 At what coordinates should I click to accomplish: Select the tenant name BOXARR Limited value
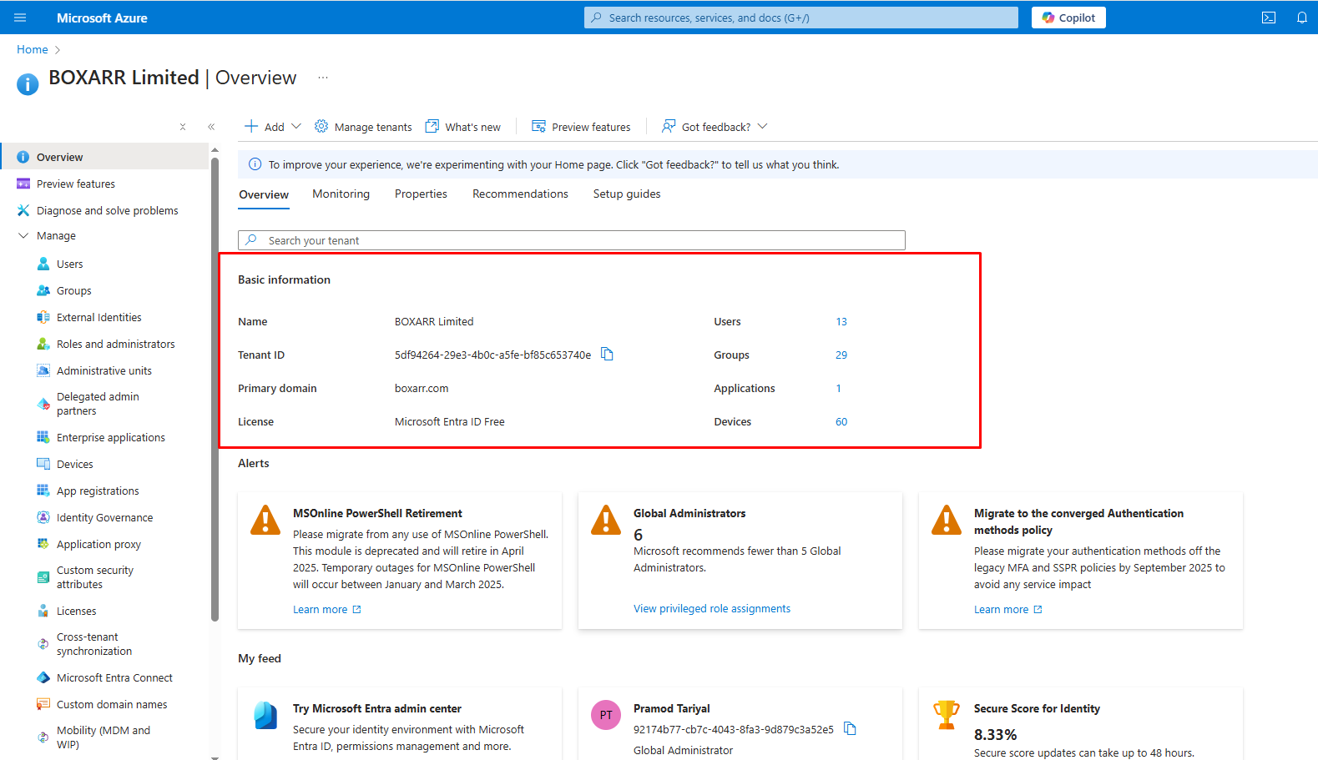tap(434, 322)
